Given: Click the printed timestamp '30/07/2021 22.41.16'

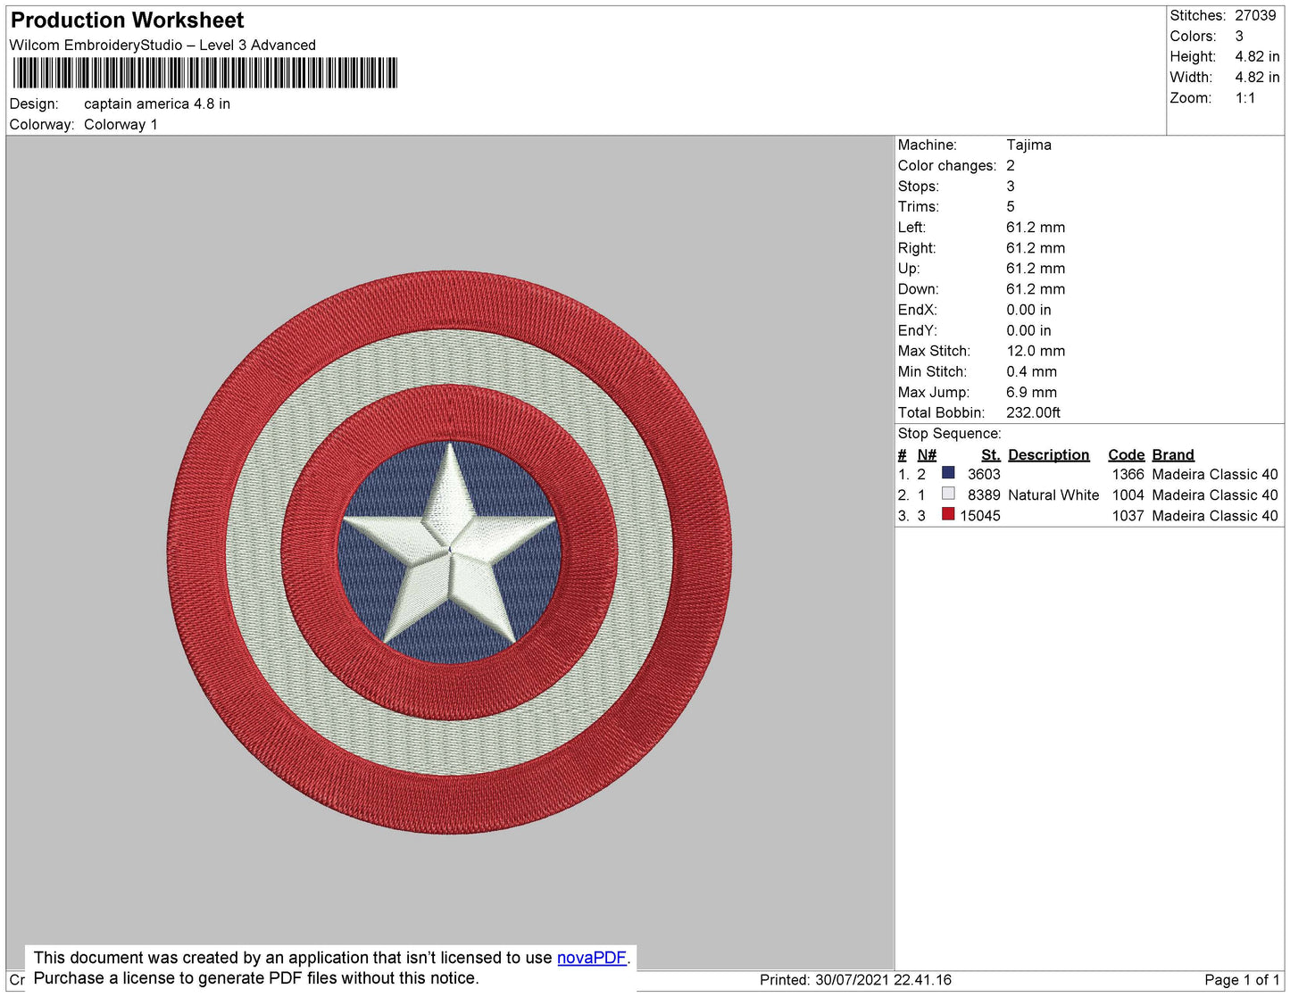Looking at the screenshot, I should 883,980.
